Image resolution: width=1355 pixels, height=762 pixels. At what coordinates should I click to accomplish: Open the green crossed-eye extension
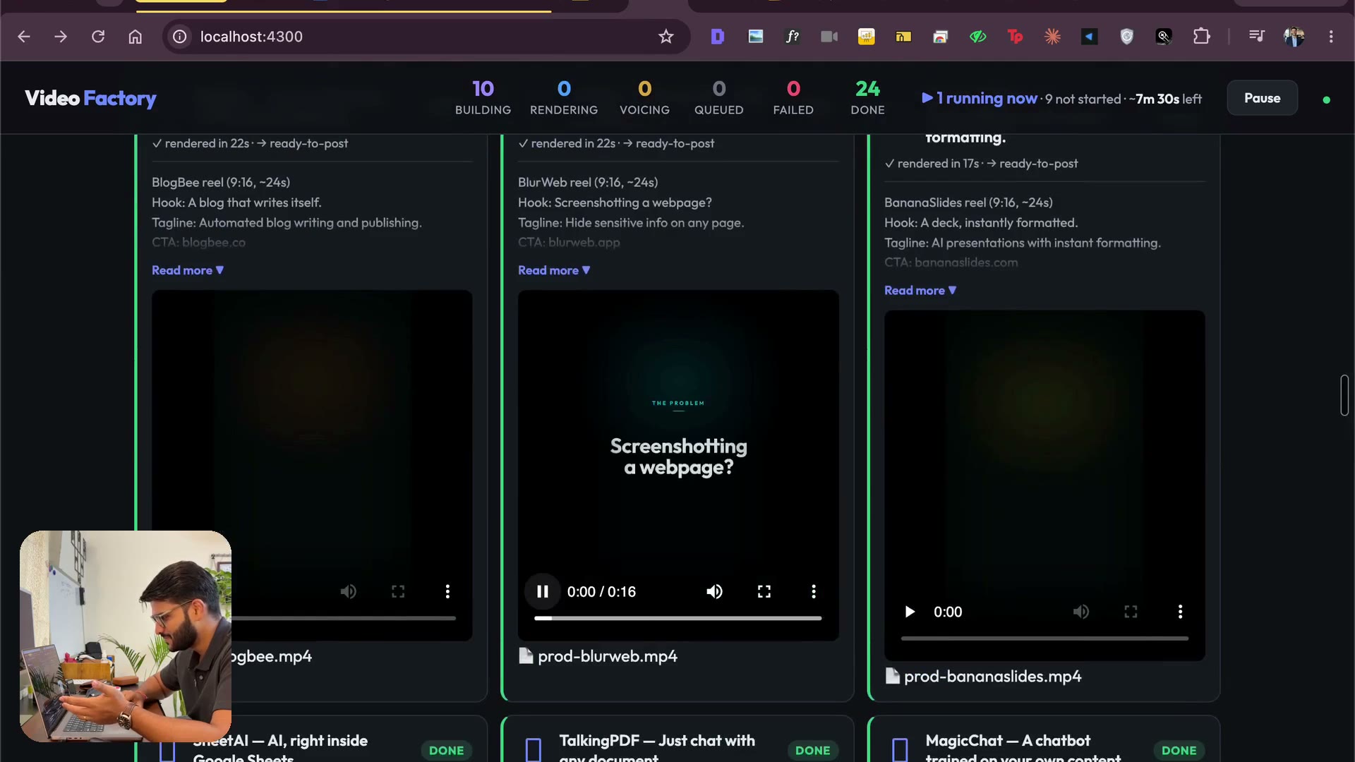(977, 37)
